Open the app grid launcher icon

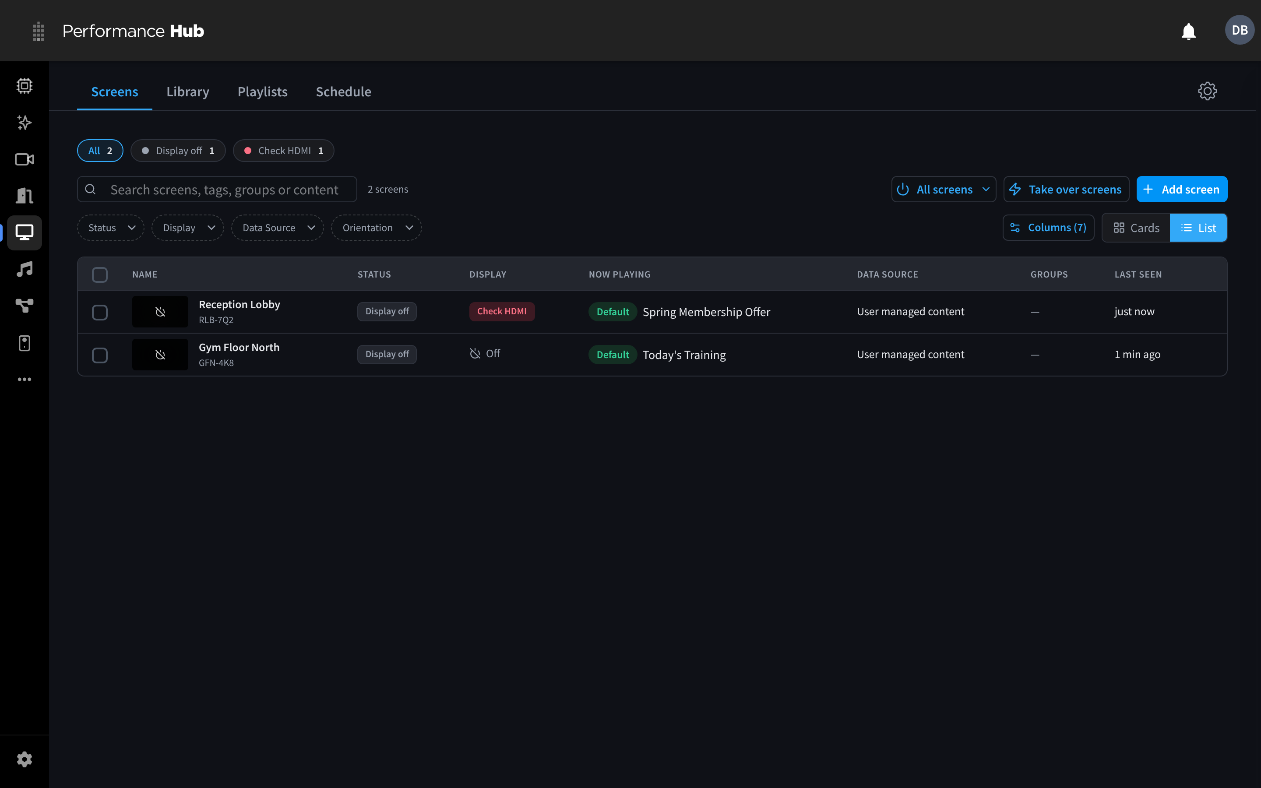(38, 31)
